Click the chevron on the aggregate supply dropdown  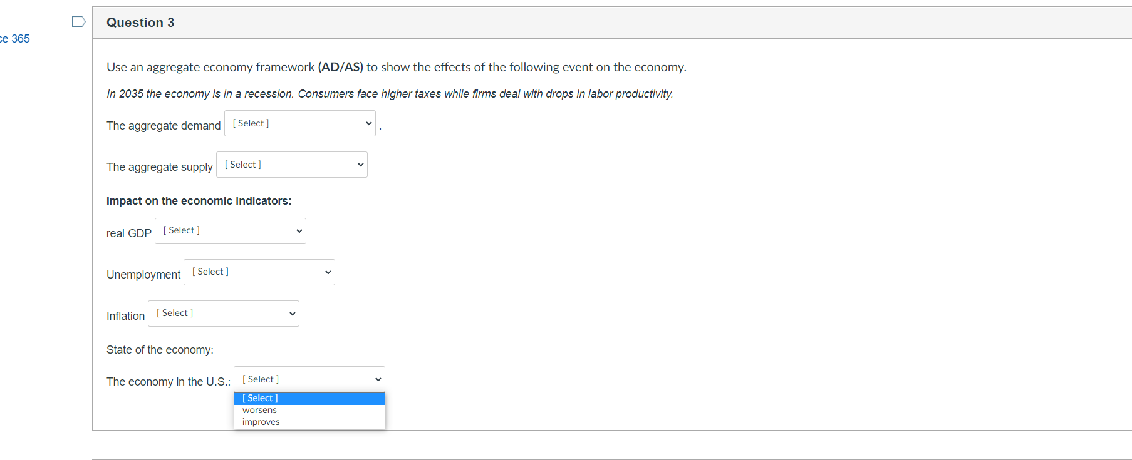coord(360,164)
